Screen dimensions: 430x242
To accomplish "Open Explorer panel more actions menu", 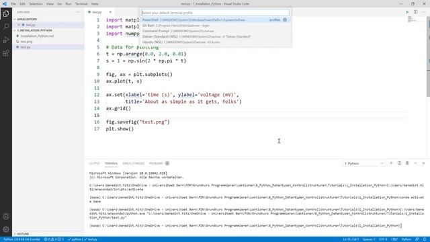I will [x=78, y=12].
